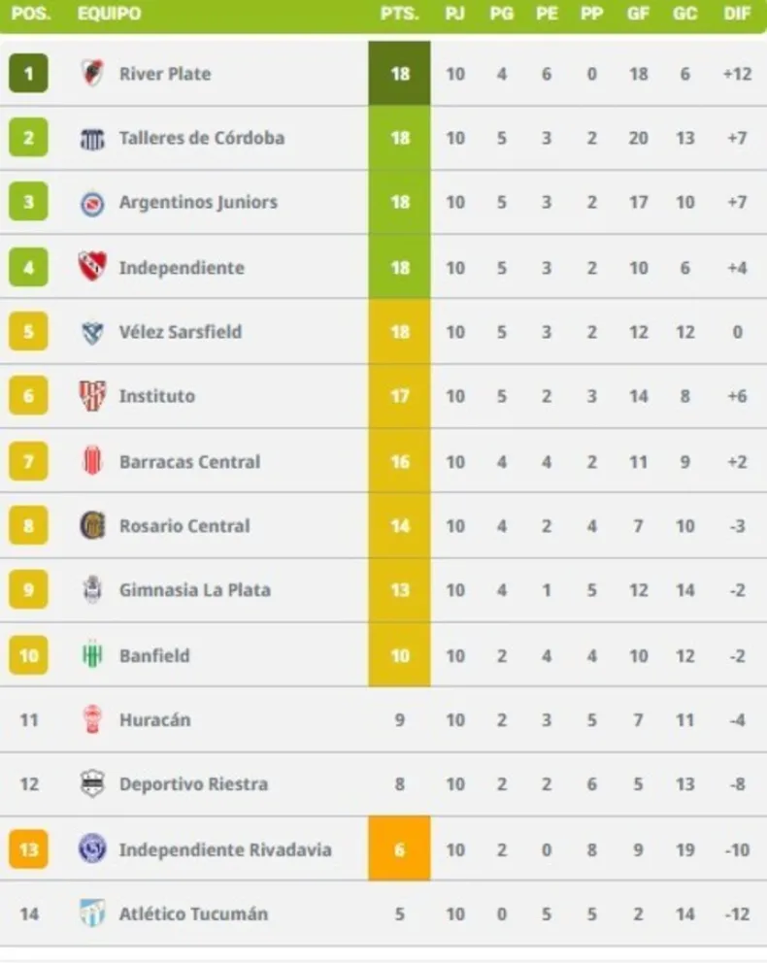
Task: Sort by the DIF column header
Action: click(737, 14)
